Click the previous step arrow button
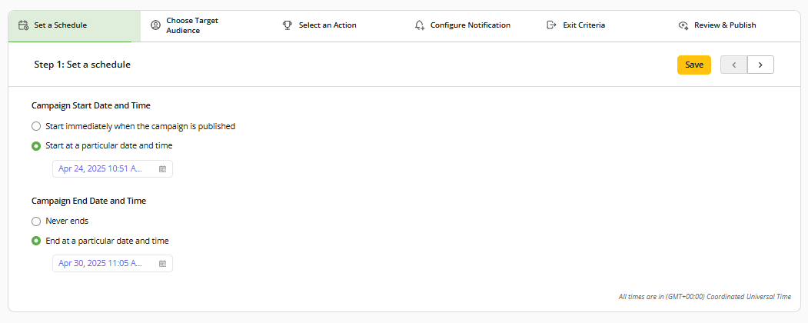 (733, 65)
